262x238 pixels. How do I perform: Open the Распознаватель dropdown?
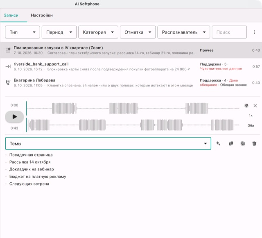pos(184,32)
